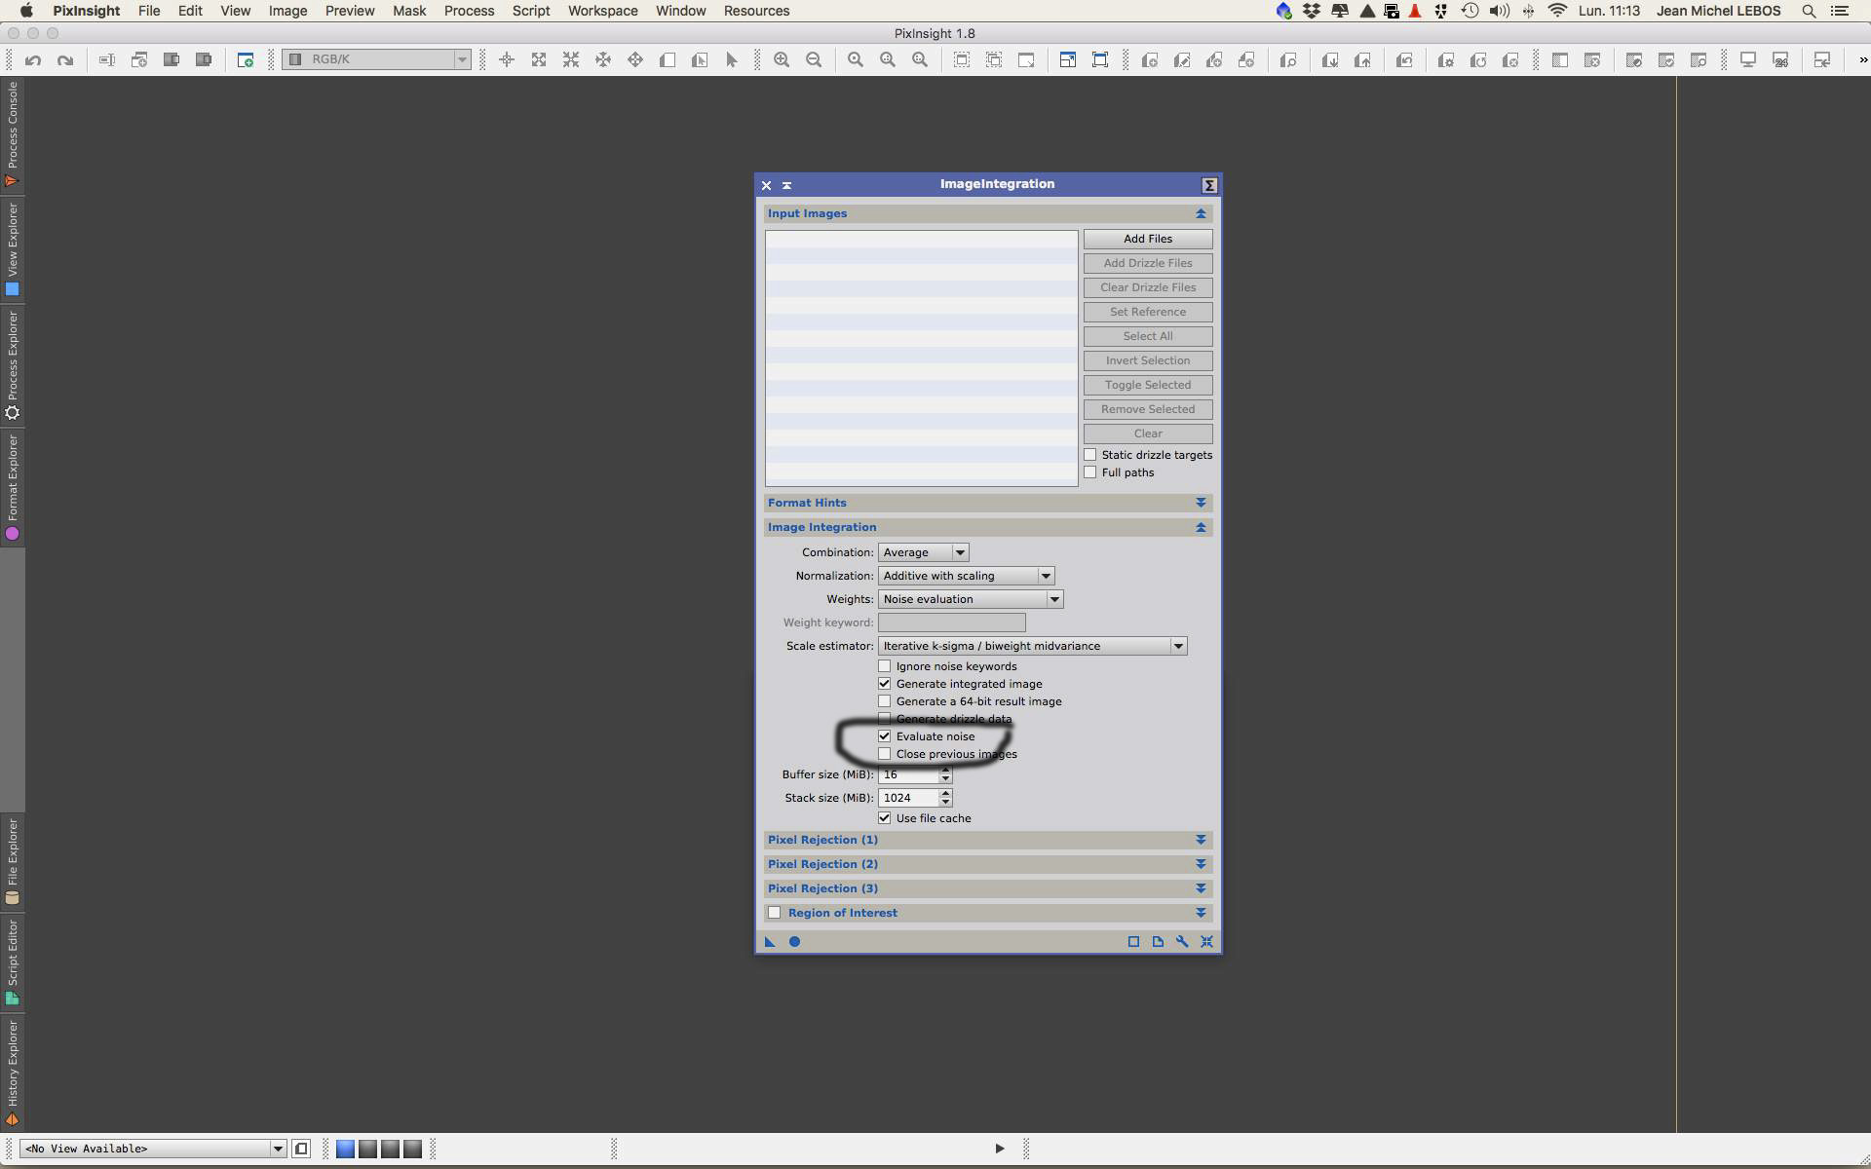Image resolution: width=1871 pixels, height=1169 pixels.
Task: Collapse the Input Images section
Action: (x=1201, y=213)
